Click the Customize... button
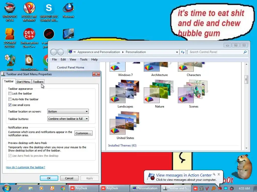Image resolution: width=257 pixels, height=192 pixels. point(83,133)
